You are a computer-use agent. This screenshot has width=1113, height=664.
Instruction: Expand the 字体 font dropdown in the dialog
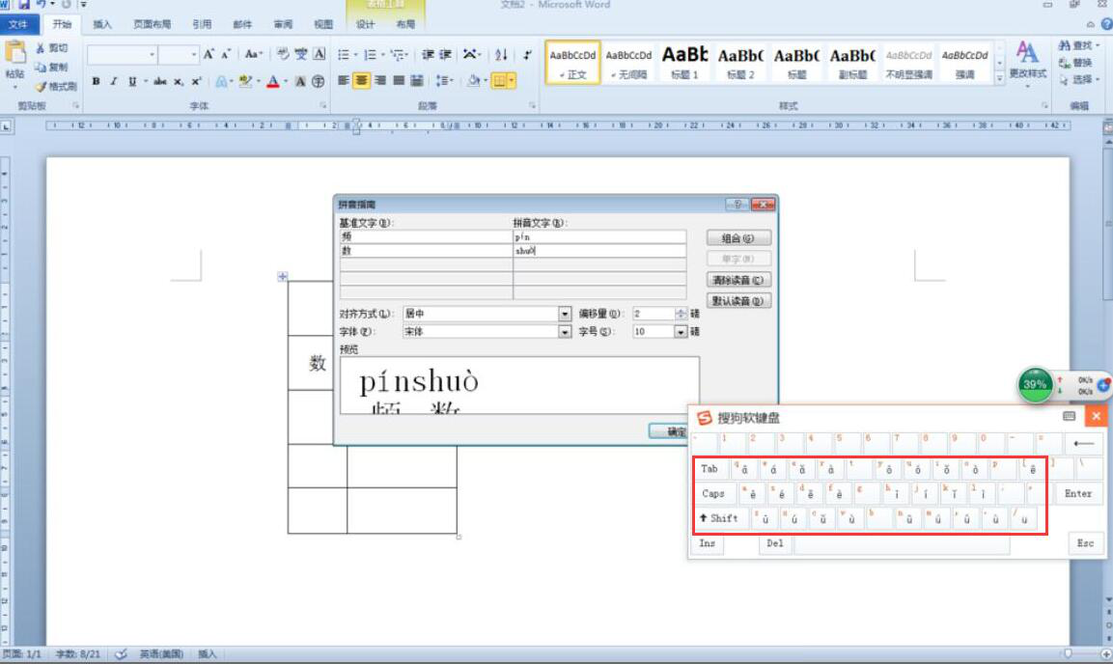point(565,331)
